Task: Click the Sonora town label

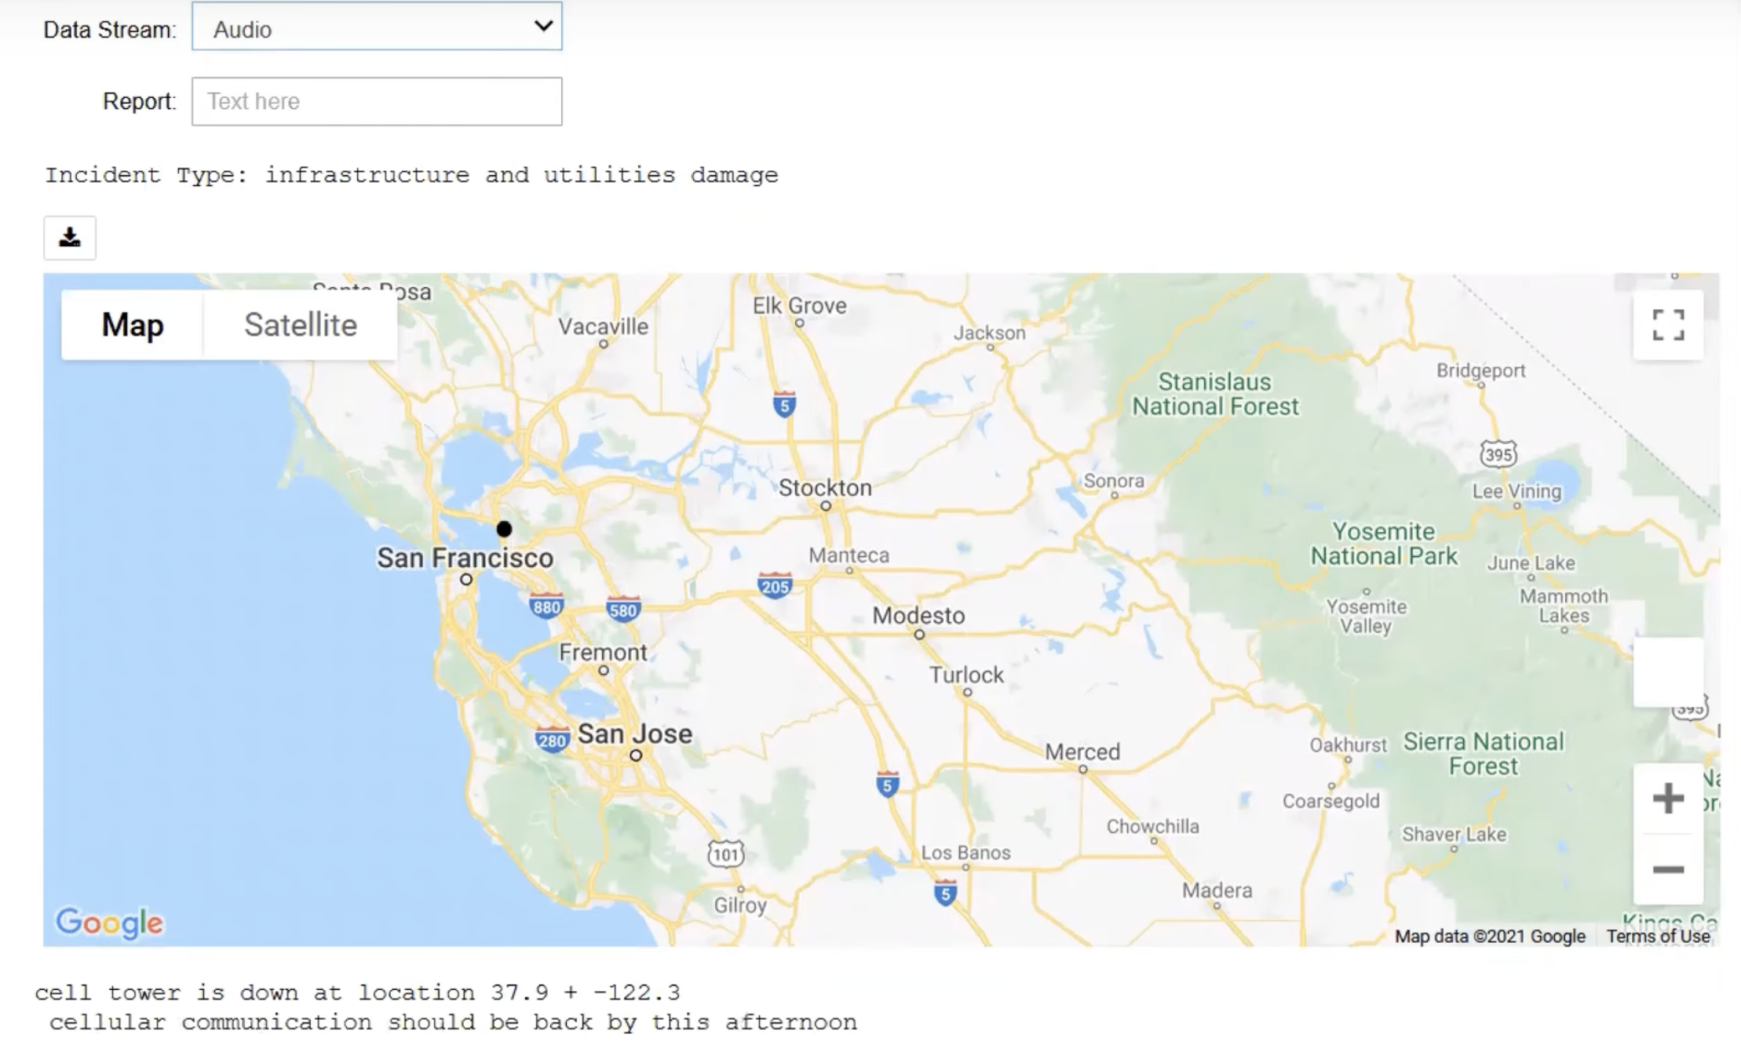Action: (x=1114, y=480)
